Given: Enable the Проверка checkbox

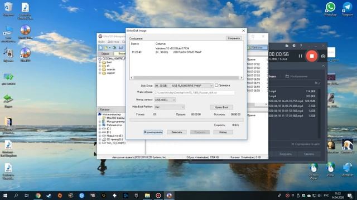Looking at the screenshot, I should click(x=216, y=85).
